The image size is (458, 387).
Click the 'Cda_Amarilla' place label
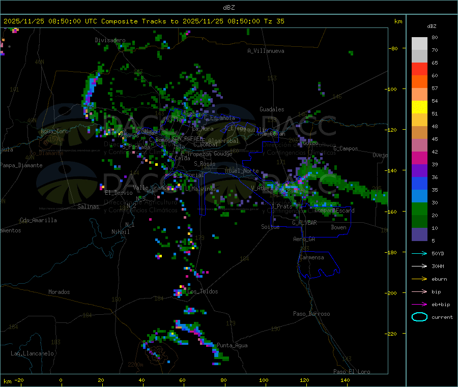click(x=38, y=220)
